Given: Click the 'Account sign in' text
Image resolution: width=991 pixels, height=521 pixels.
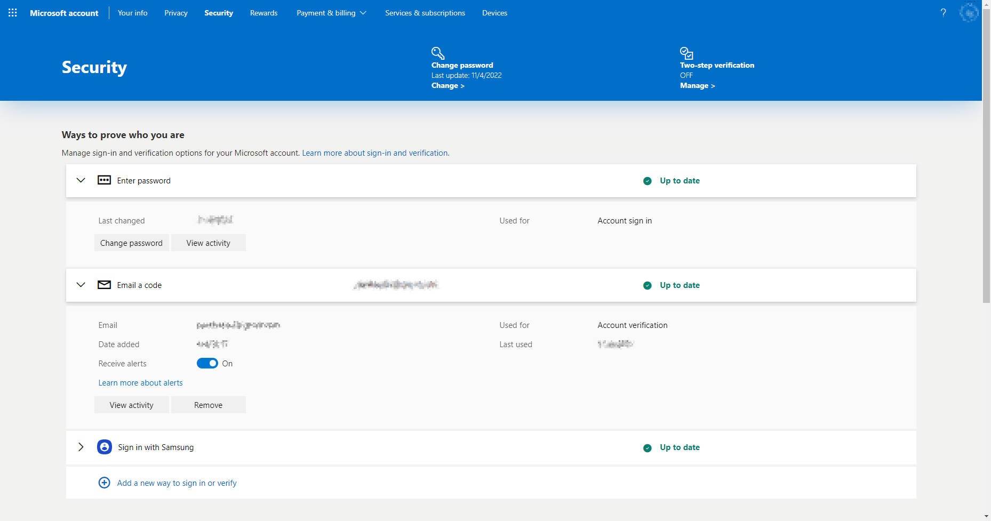Looking at the screenshot, I should click(625, 220).
